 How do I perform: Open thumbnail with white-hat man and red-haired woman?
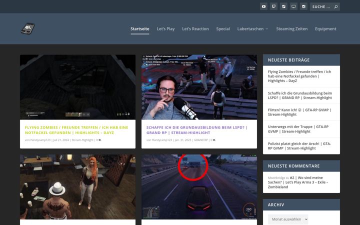click(77, 186)
